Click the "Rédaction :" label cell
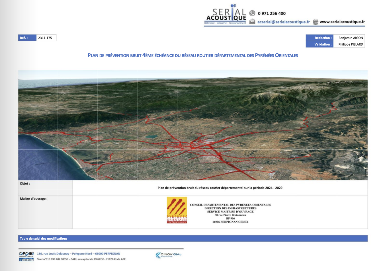385x271 pixels. 320,38
